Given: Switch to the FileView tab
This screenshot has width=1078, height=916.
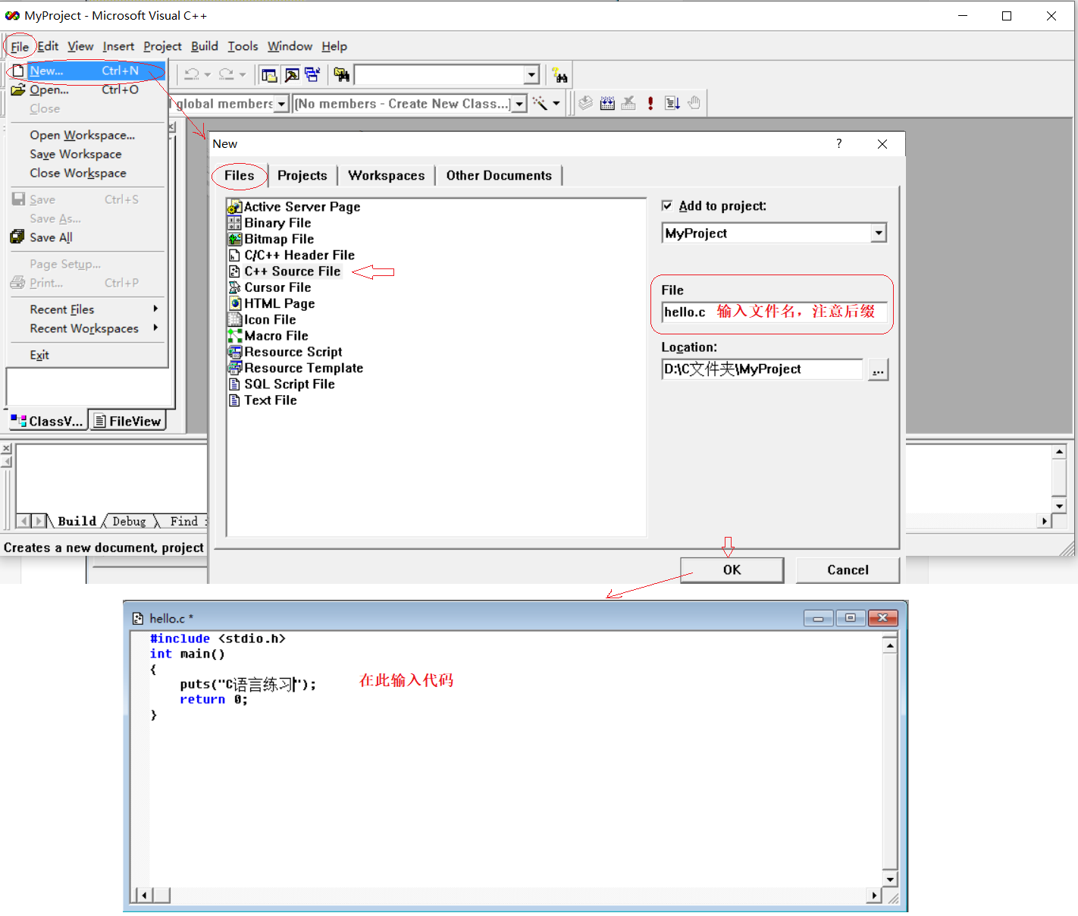Looking at the screenshot, I should pos(127,421).
